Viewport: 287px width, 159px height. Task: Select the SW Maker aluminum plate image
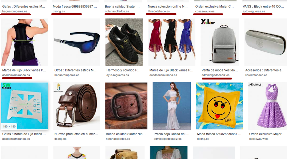(x=25, y=106)
